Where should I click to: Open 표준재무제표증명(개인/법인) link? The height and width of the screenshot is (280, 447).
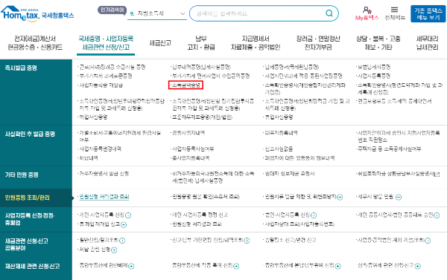(x=202, y=117)
